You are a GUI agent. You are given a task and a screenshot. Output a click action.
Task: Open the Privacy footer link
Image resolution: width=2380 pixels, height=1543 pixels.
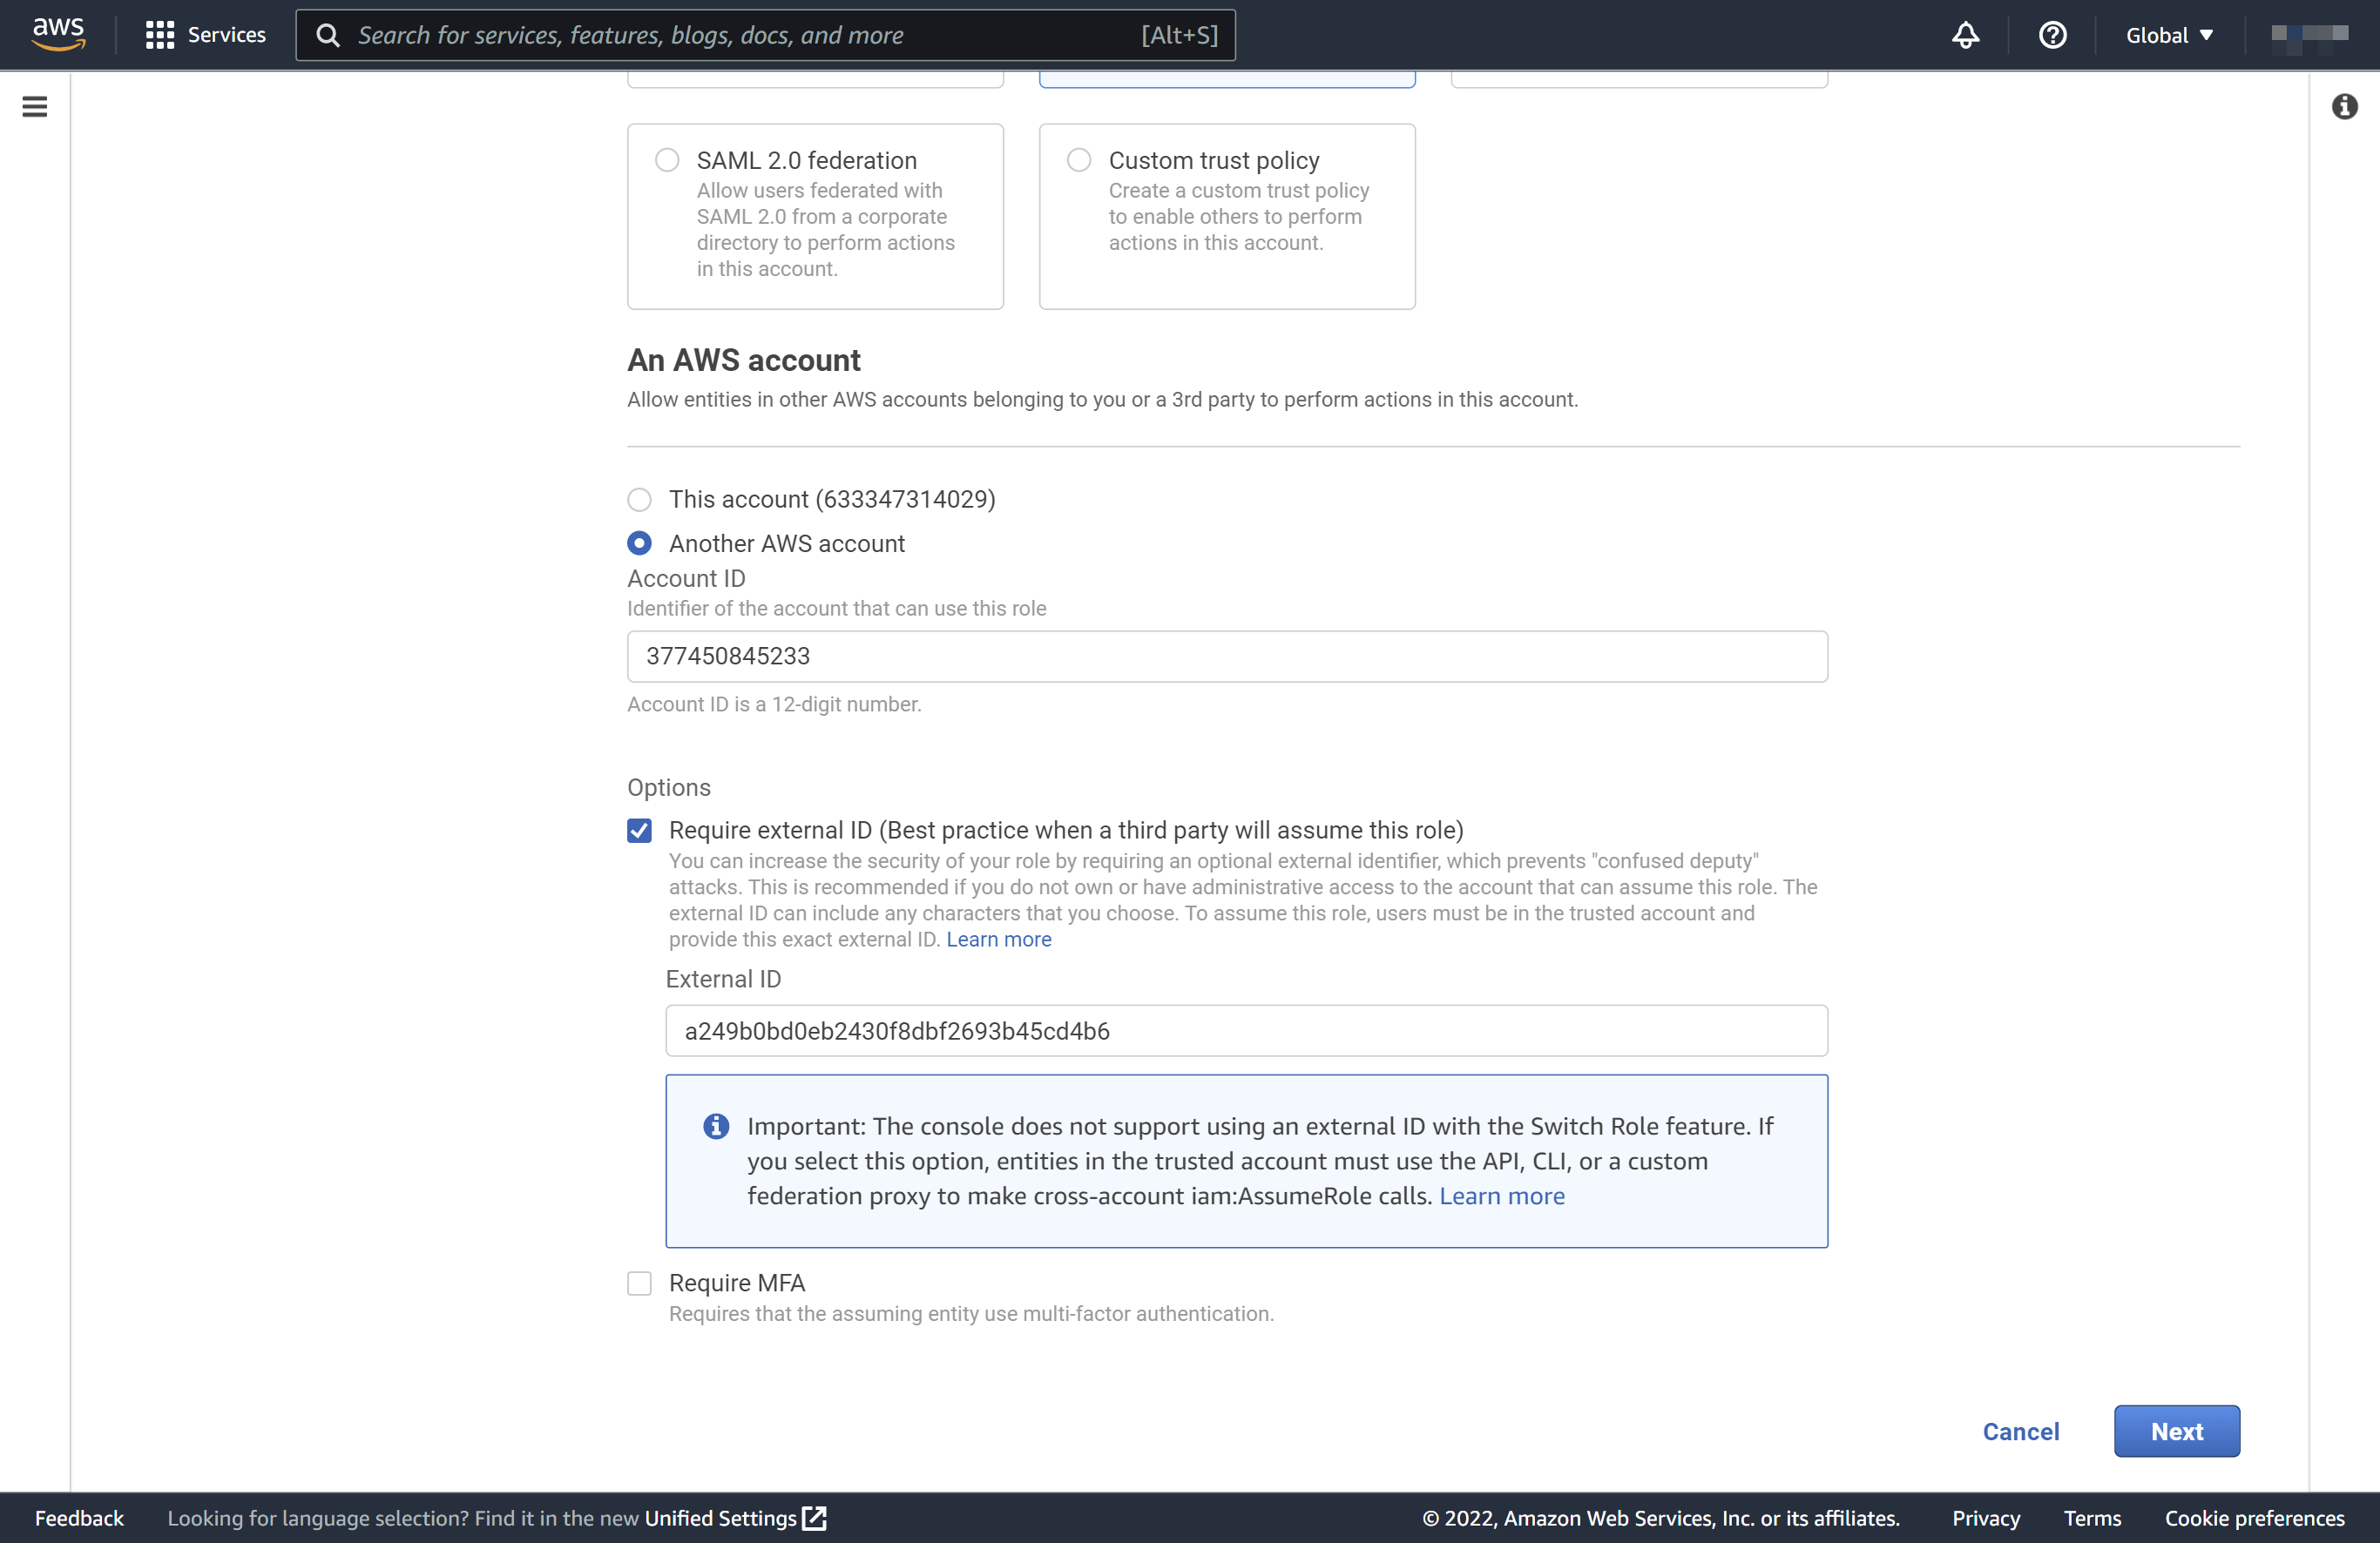[x=1985, y=1517]
